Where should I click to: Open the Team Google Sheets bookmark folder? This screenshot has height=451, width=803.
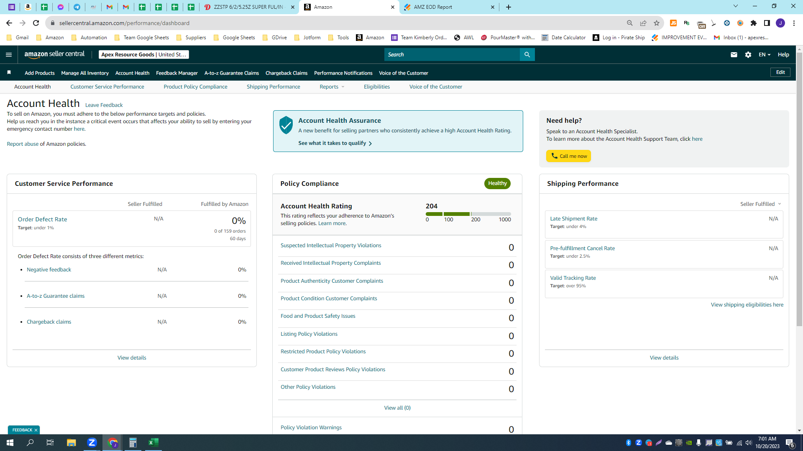[x=142, y=38]
